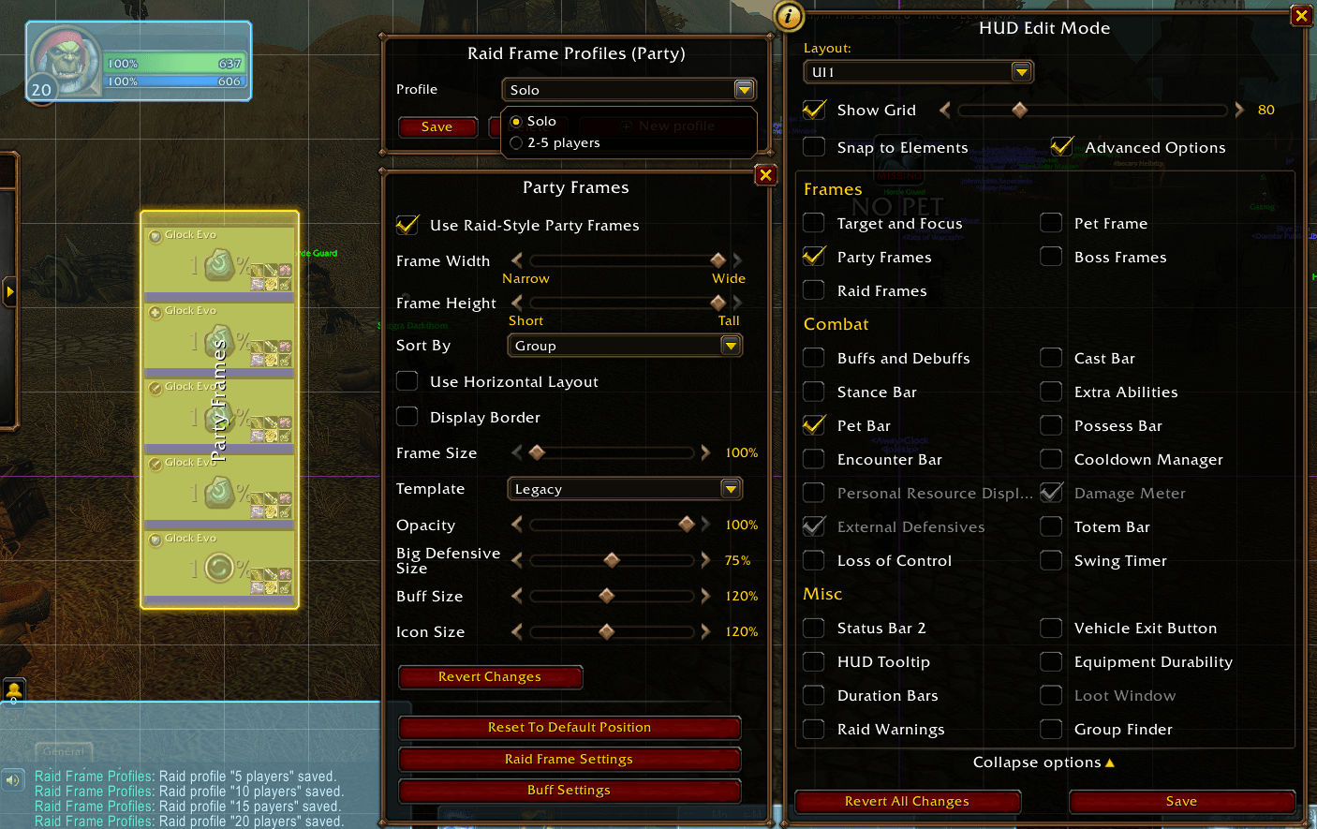
Task: Click the right arrow of Buff Size slider
Action: pos(705,596)
